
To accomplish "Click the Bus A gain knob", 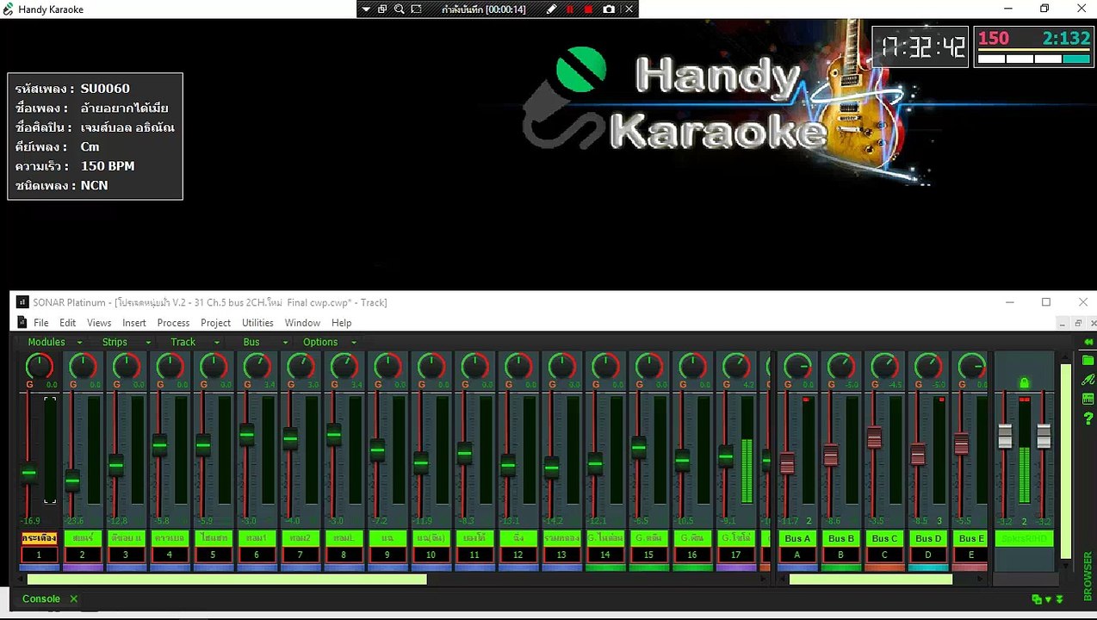I will (797, 366).
